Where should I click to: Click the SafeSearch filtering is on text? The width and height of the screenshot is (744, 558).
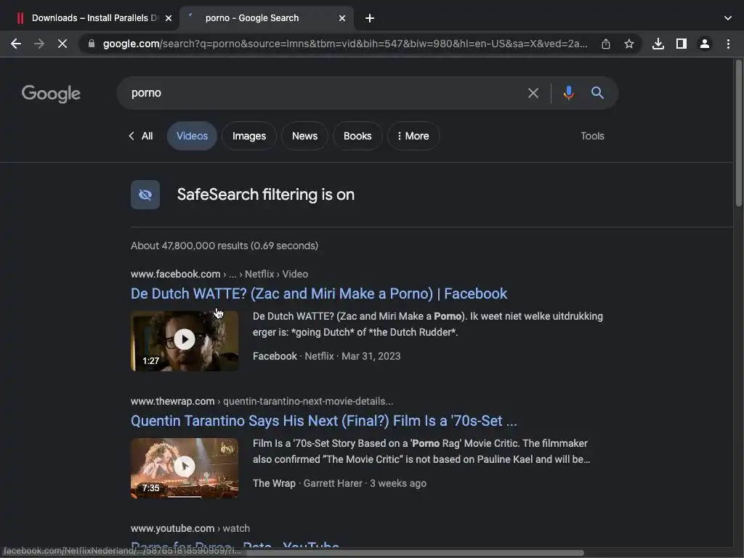[266, 195]
